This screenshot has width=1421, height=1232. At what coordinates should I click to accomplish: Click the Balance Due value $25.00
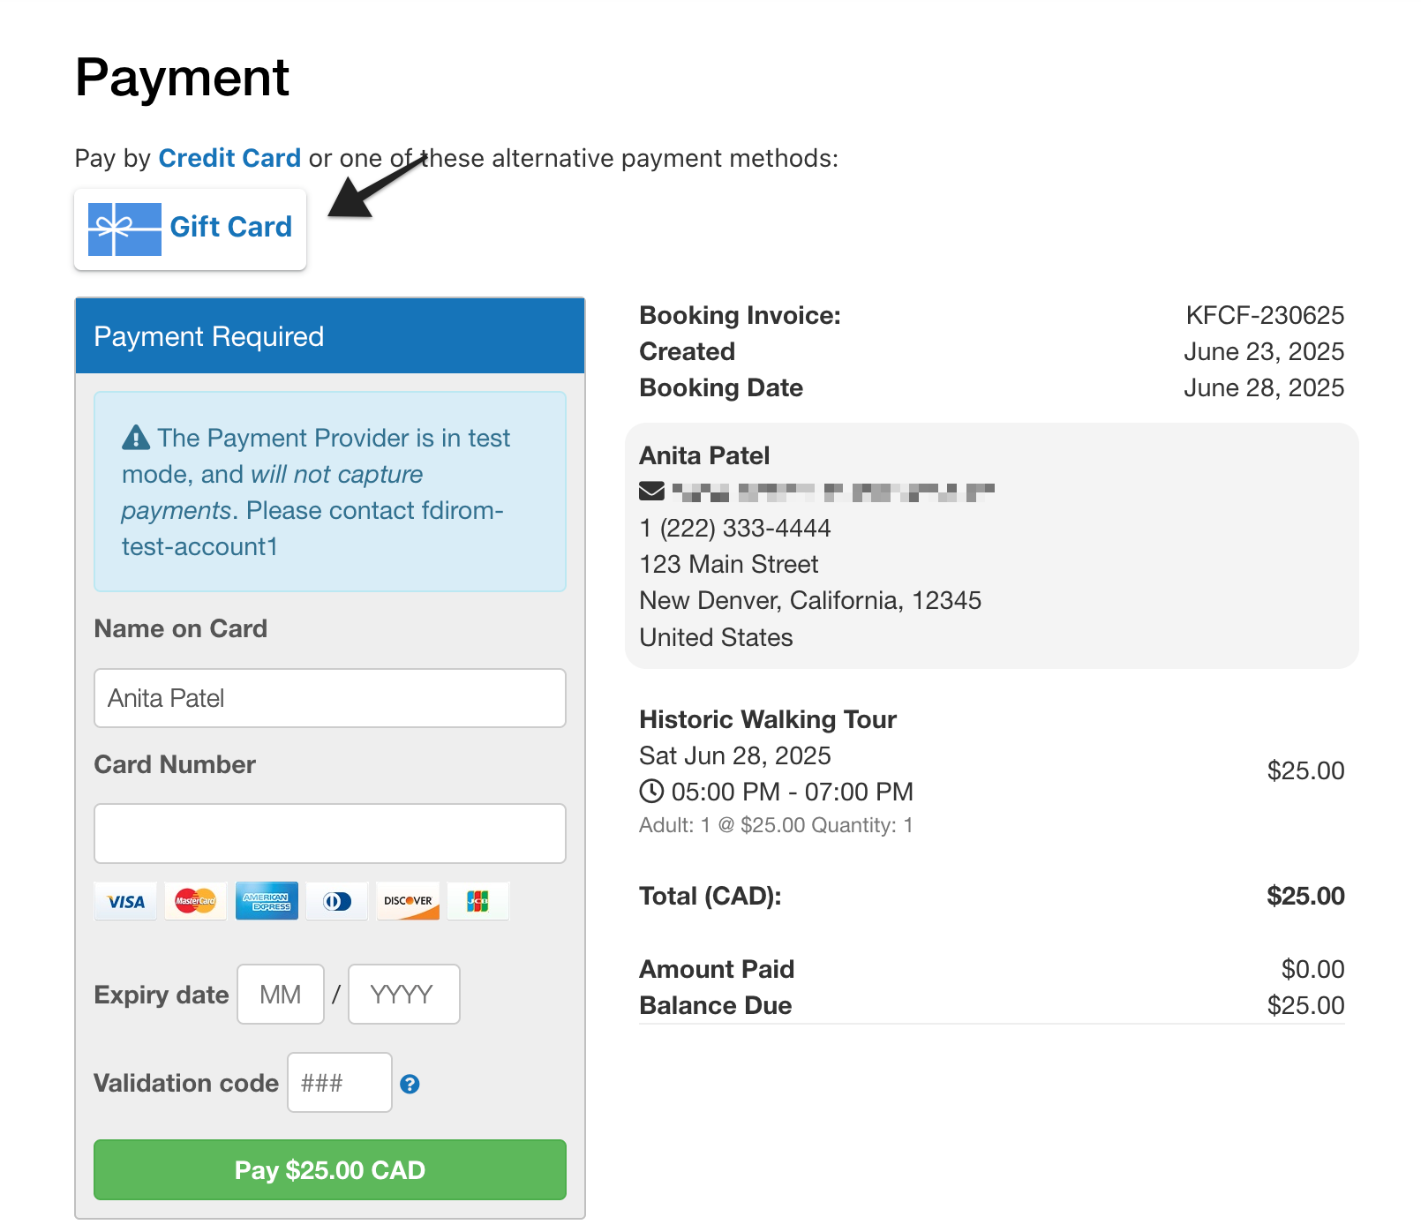1305,1005
